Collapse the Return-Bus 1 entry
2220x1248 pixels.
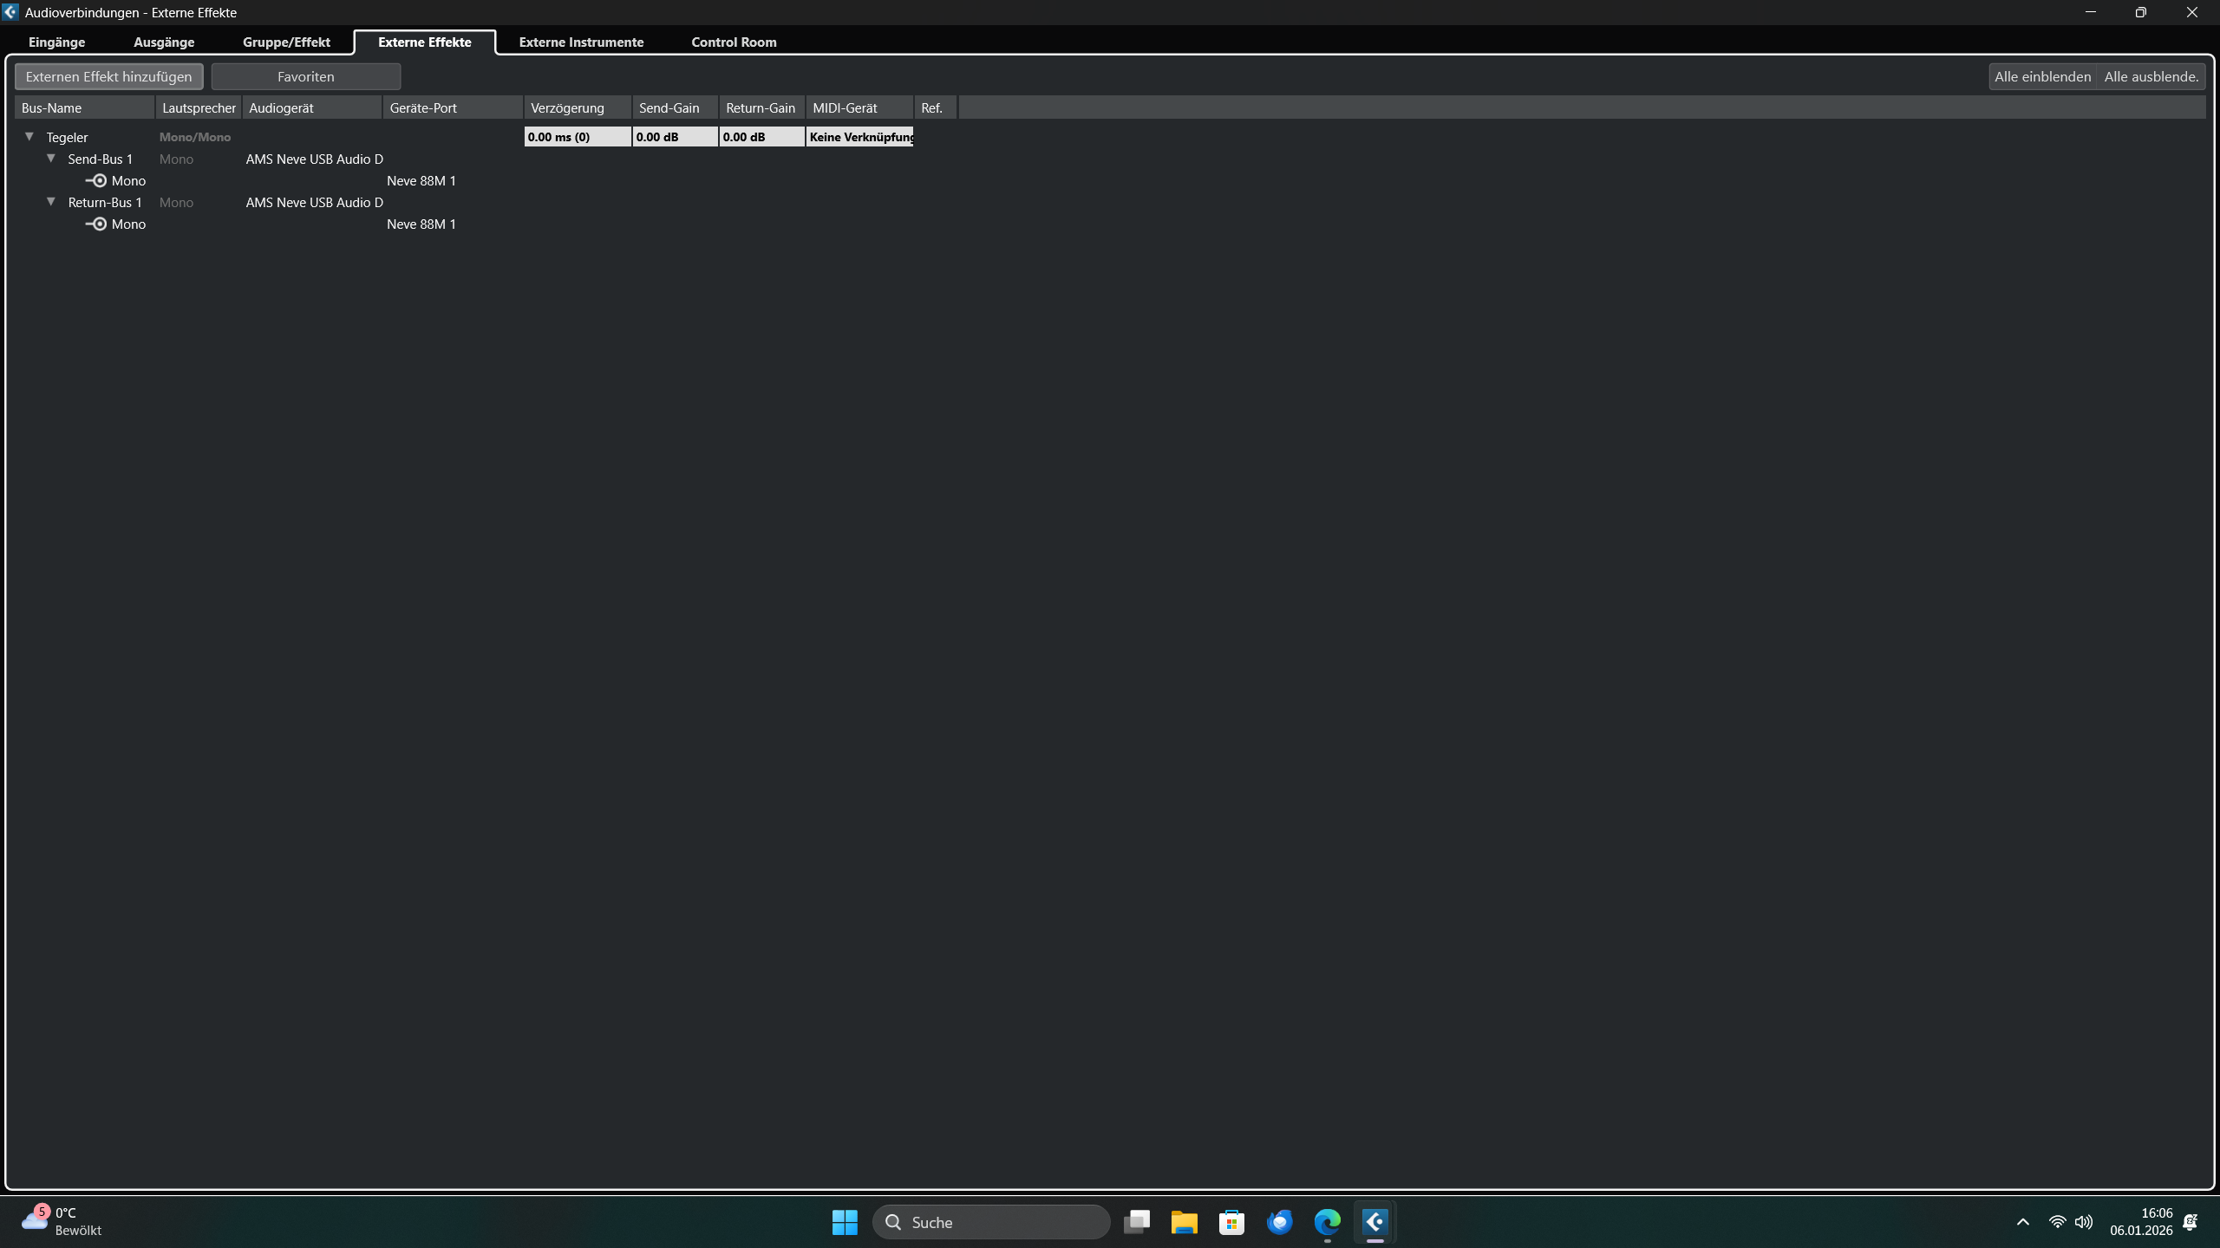[51, 201]
